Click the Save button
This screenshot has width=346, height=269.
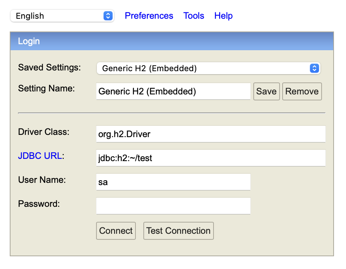(266, 91)
